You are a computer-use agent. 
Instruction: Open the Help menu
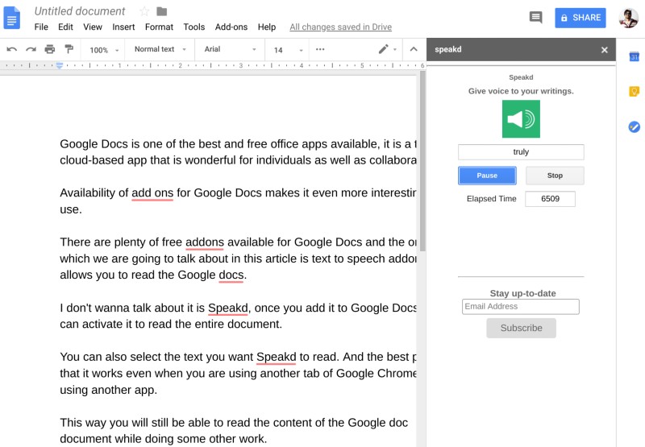tap(267, 27)
